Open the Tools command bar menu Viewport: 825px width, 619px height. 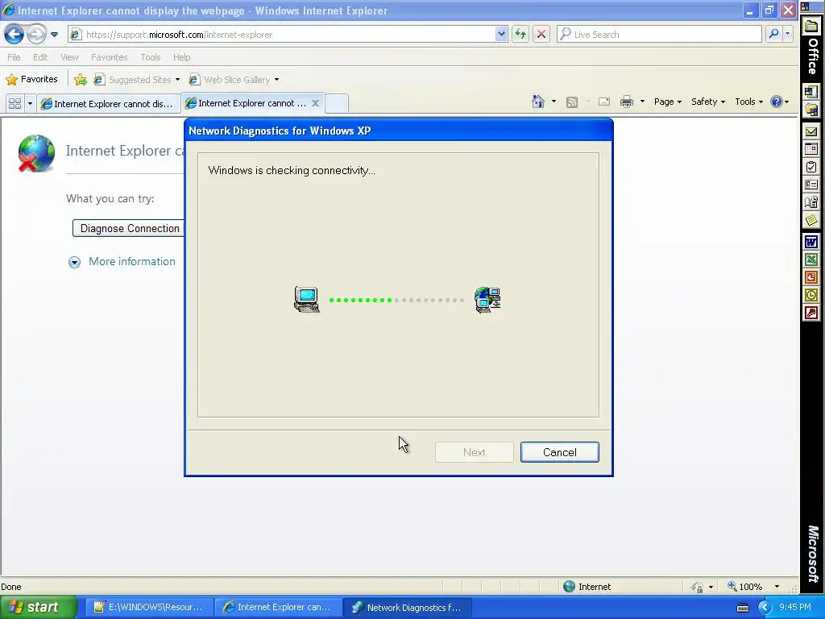tap(748, 102)
